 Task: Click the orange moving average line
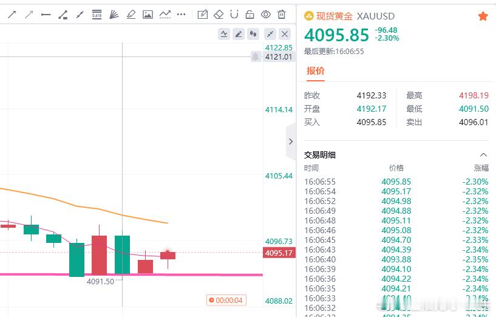84,208
